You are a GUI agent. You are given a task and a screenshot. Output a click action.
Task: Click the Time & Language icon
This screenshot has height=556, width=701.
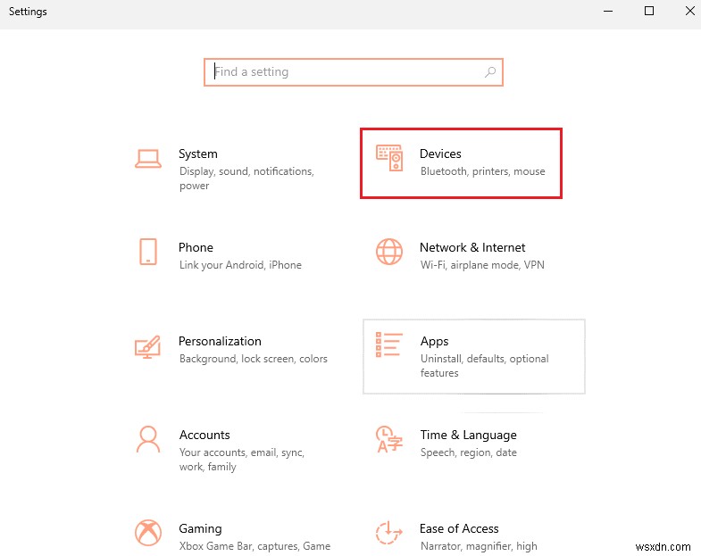click(x=389, y=439)
